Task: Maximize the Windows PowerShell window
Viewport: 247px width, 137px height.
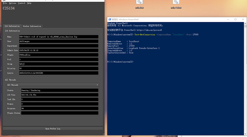Action: 236,20
